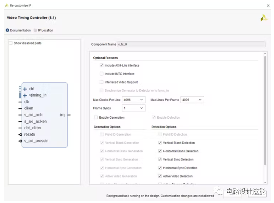This screenshot has height=203, width=274.
Task: Open Max Lines Per Frame dropdown
Action: click(x=192, y=100)
